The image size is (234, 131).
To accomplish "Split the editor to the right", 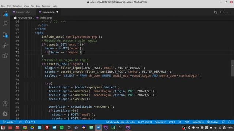I will [222, 12].
